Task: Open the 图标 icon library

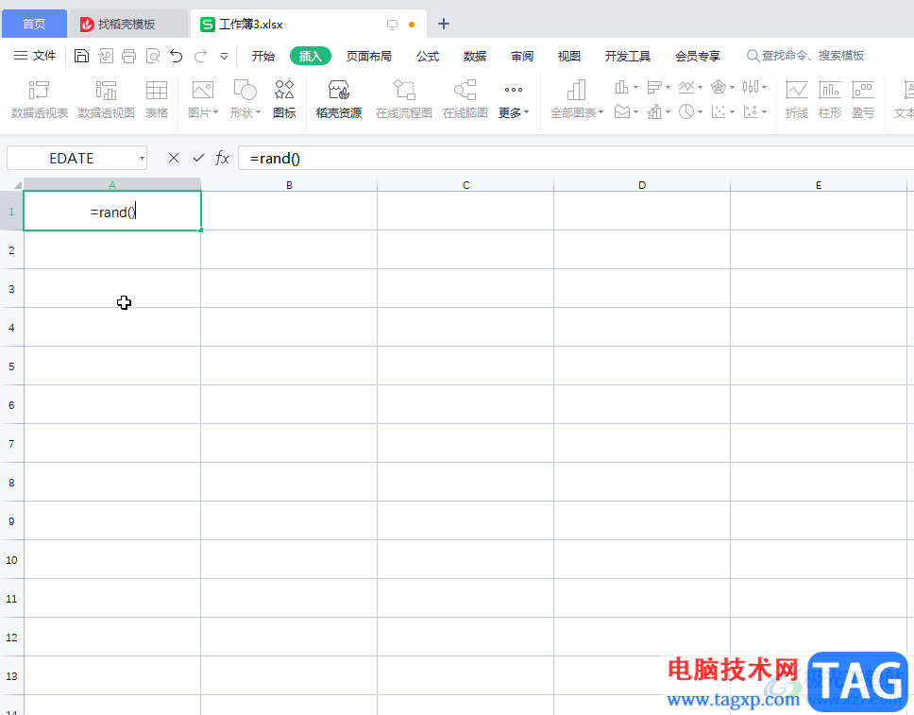Action: point(284,99)
